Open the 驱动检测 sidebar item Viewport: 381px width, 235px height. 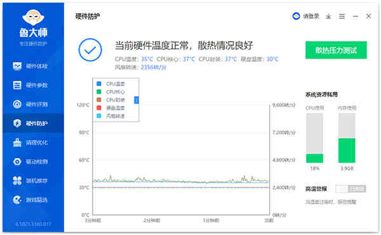(33, 162)
